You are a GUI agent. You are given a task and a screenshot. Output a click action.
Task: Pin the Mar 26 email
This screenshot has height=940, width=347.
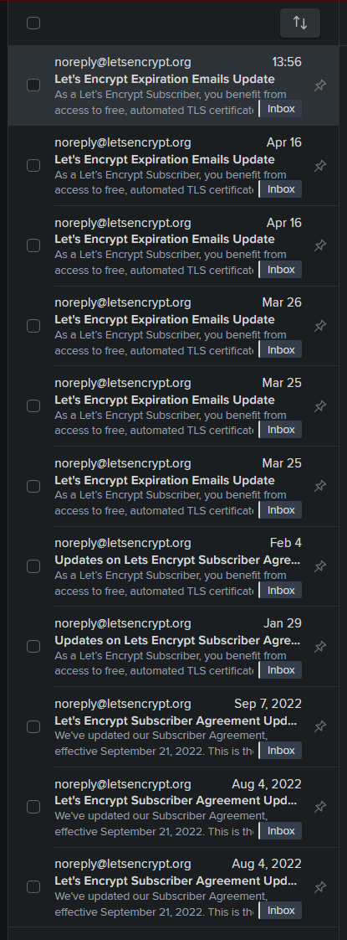(x=320, y=326)
